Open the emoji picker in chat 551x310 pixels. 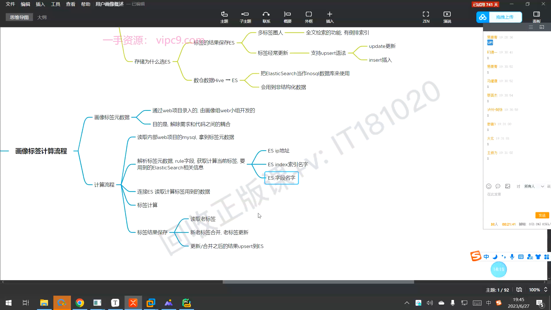(489, 186)
